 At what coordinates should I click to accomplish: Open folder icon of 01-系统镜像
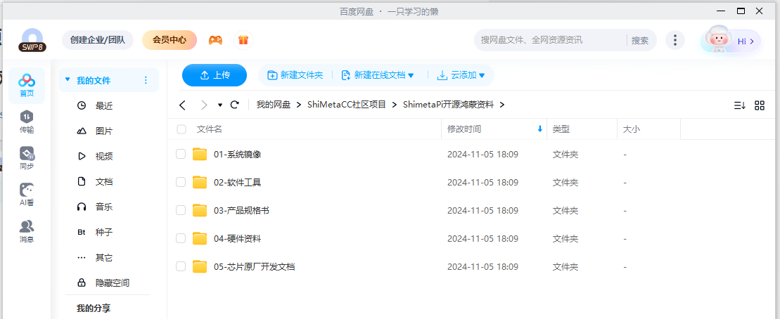click(x=200, y=155)
